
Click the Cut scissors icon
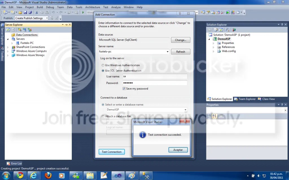click(x=37, y=12)
